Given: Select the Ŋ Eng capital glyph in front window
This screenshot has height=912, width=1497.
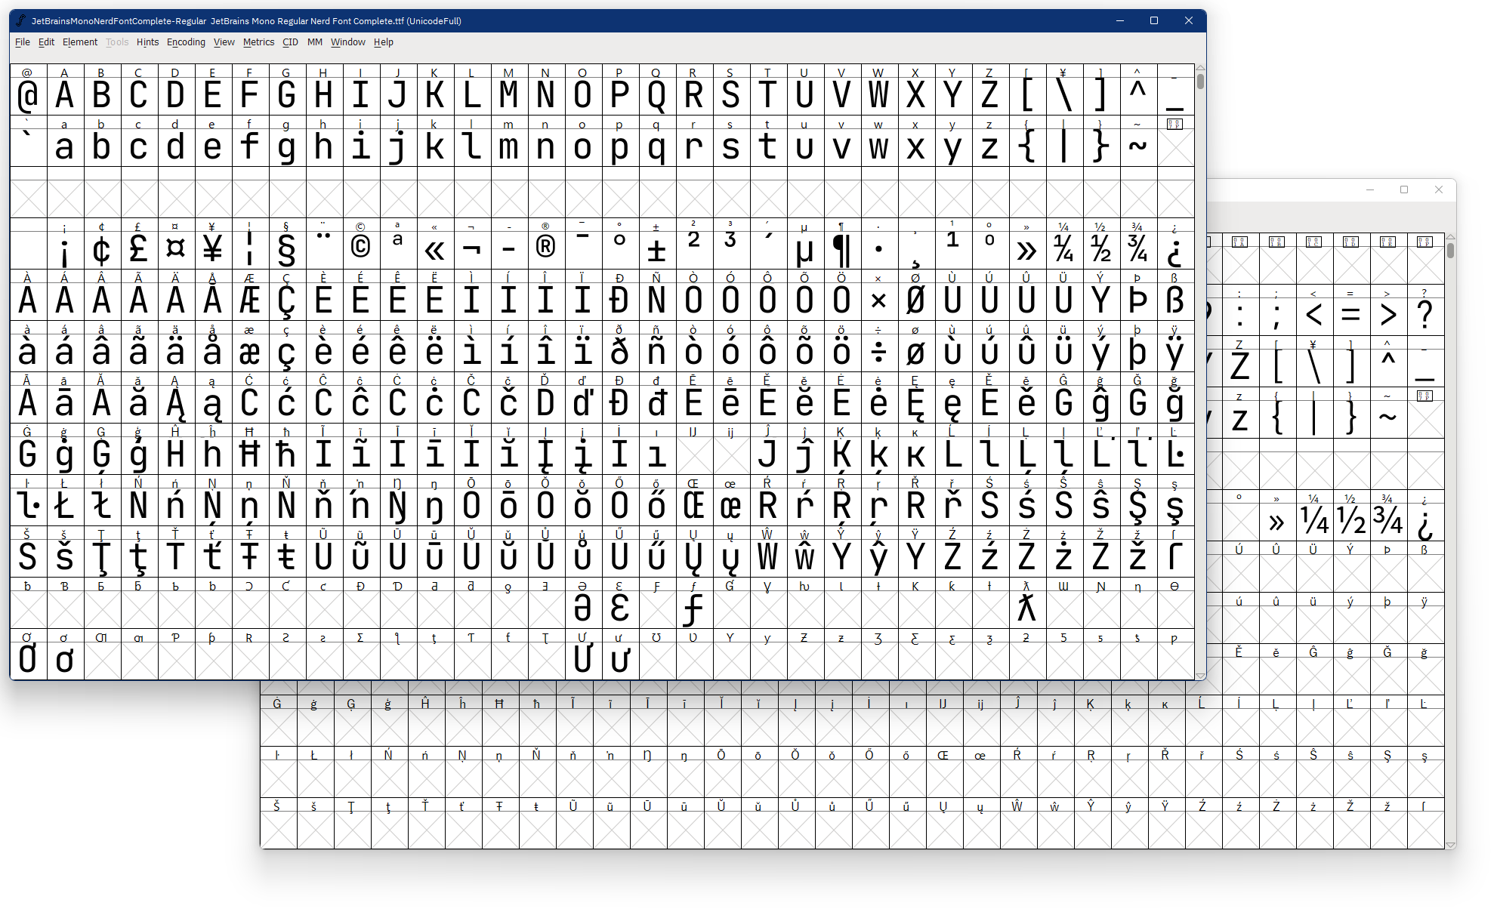Looking at the screenshot, I should coord(398,501).
